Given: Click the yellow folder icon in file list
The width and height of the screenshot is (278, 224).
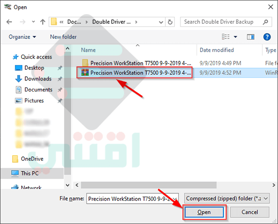Looking at the screenshot, I should (85, 63).
